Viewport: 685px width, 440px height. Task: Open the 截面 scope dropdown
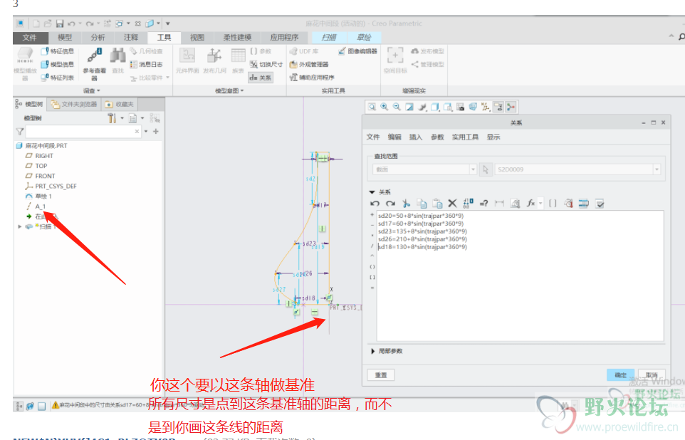click(473, 169)
